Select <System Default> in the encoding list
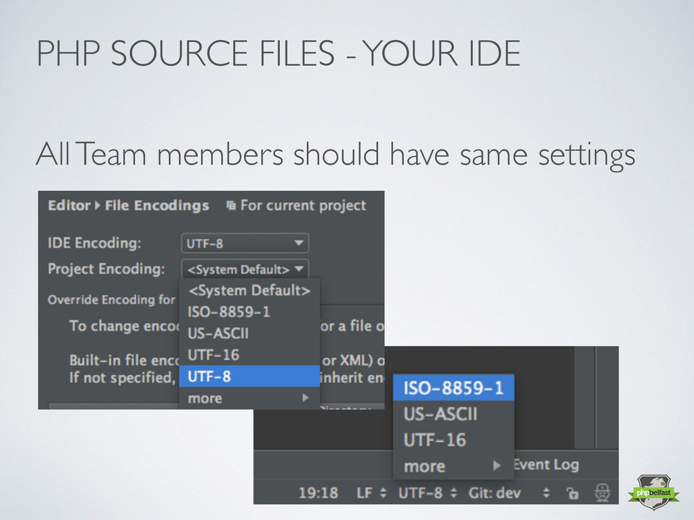The height and width of the screenshot is (520, 694). pyautogui.click(x=249, y=290)
